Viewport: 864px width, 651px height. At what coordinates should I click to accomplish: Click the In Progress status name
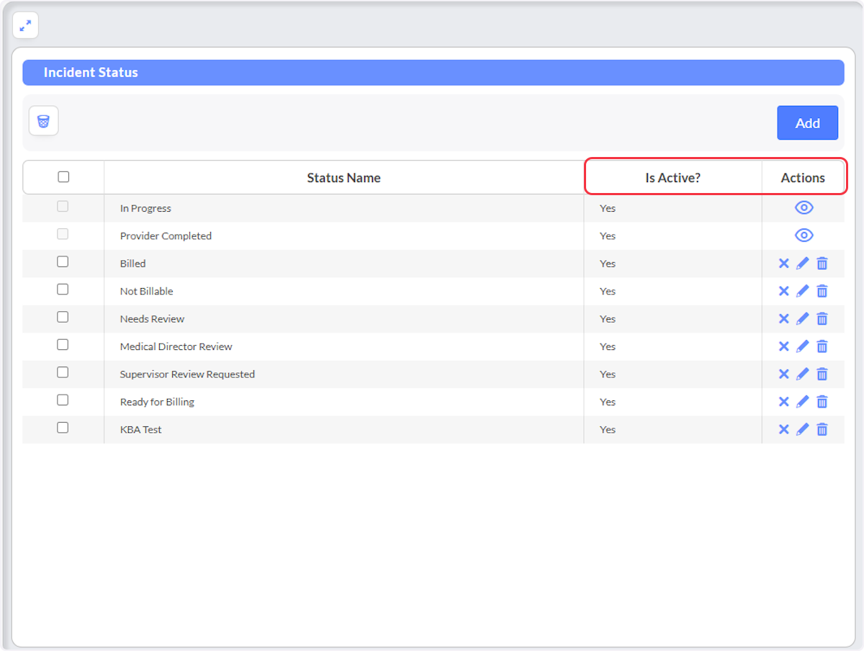[145, 208]
